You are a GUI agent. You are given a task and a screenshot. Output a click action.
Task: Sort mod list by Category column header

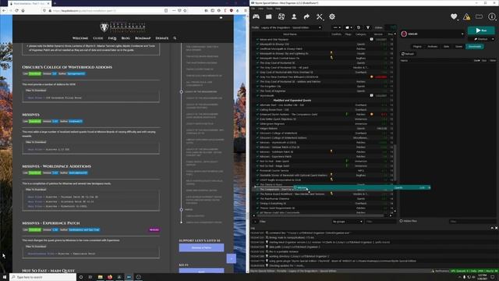tap(360, 34)
